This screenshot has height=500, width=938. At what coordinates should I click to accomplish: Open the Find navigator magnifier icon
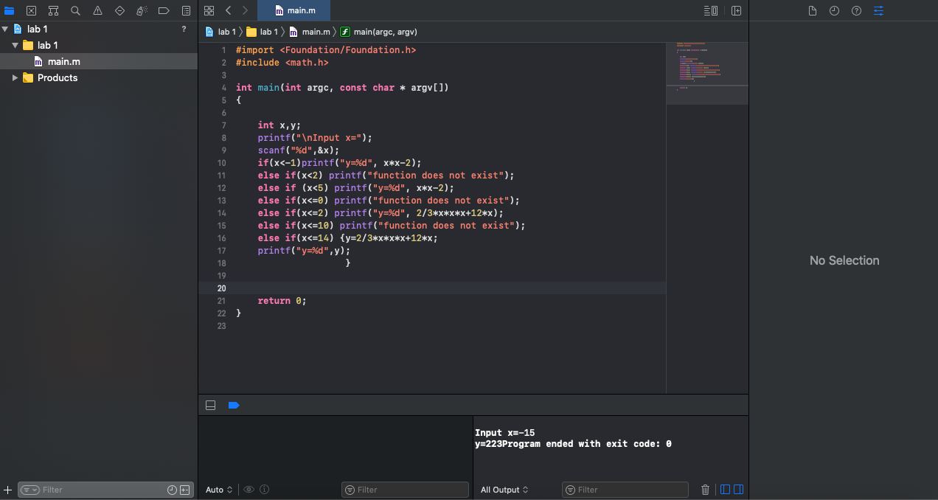(x=75, y=10)
